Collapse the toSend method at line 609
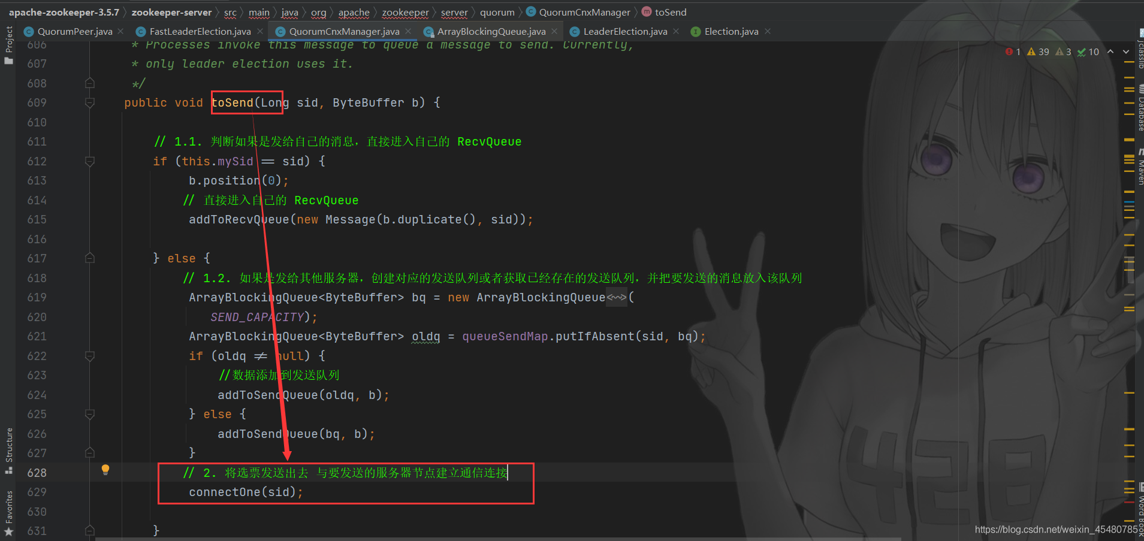This screenshot has width=1144, height=541. click(x=90, y=102)
